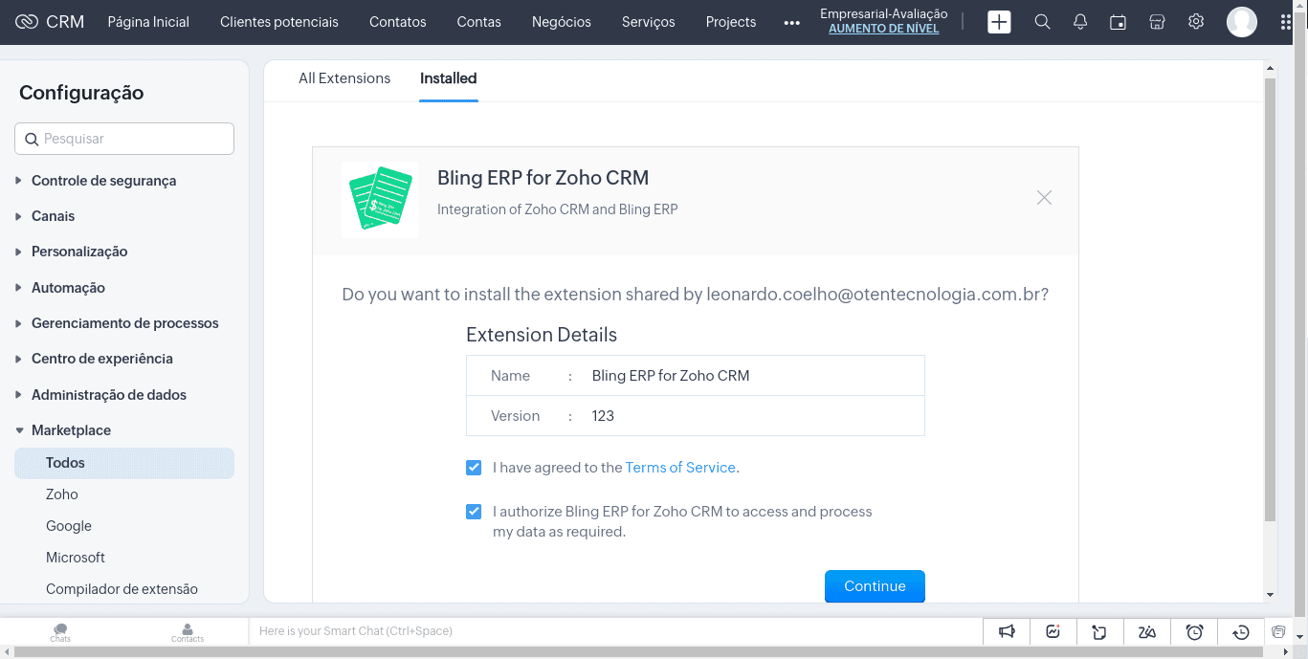Open the apps grid icon
The width and height of the screenshot is (1308, 659).
coord(1286,21)
